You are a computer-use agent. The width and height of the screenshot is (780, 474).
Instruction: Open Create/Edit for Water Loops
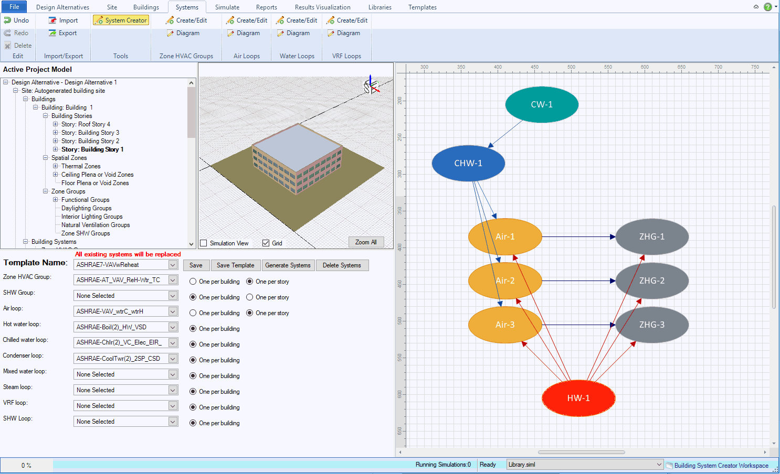click(x=297, y=20)
